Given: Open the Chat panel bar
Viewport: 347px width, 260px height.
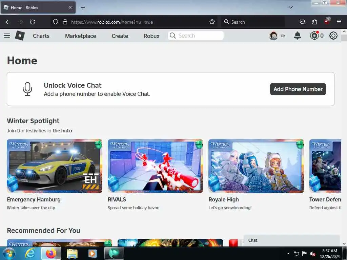Looking at the screenshot, I should click(x=292, y=240).
